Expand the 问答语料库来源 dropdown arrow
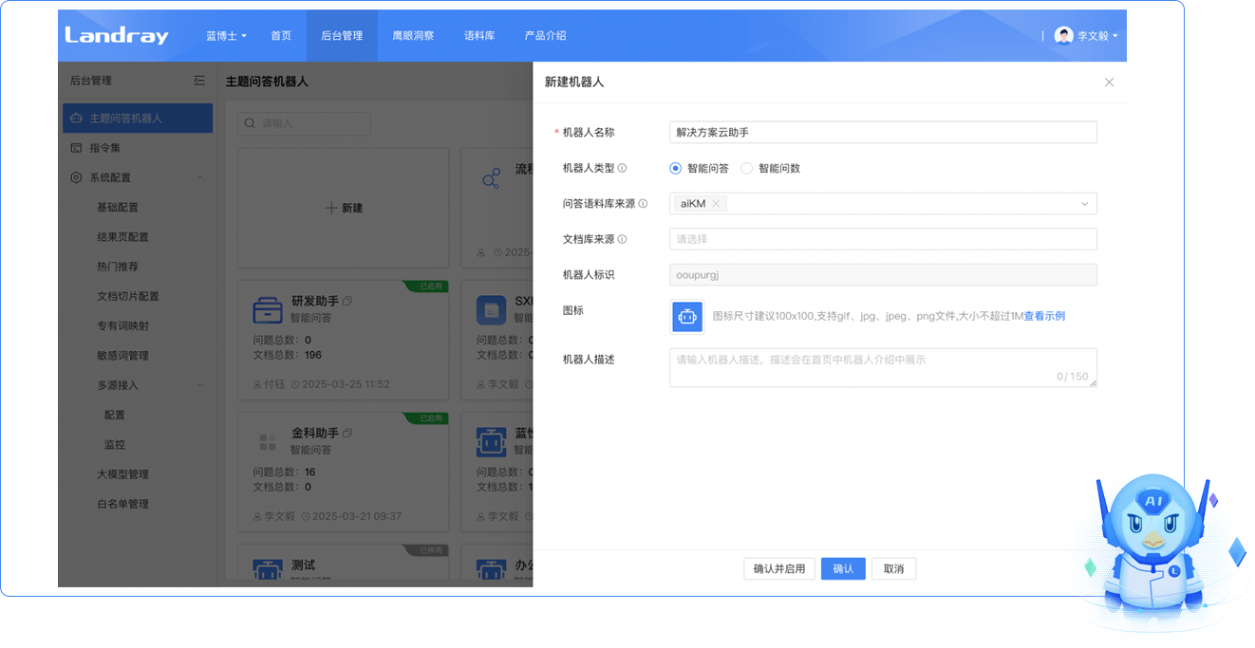 coord(1084,204)
